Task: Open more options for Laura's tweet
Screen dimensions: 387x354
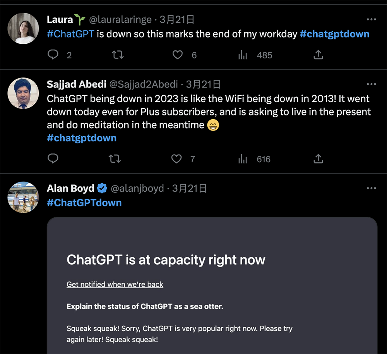Action: [371, 19]
